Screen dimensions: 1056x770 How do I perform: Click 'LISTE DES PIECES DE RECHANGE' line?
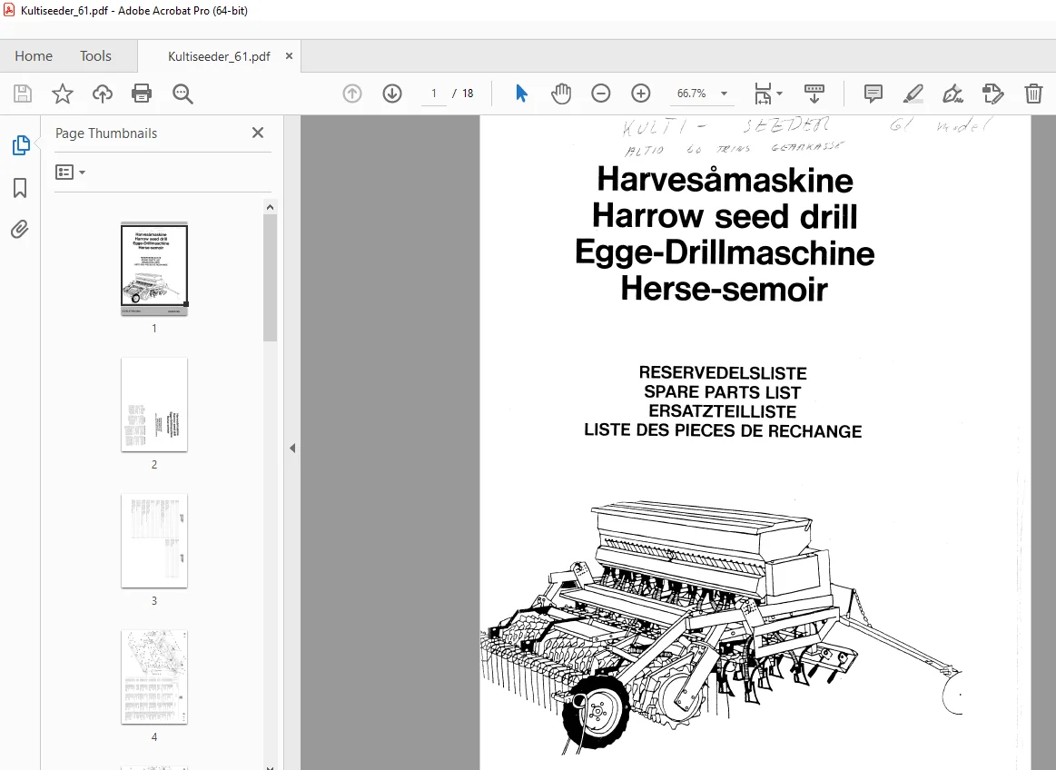click(723, 431)
